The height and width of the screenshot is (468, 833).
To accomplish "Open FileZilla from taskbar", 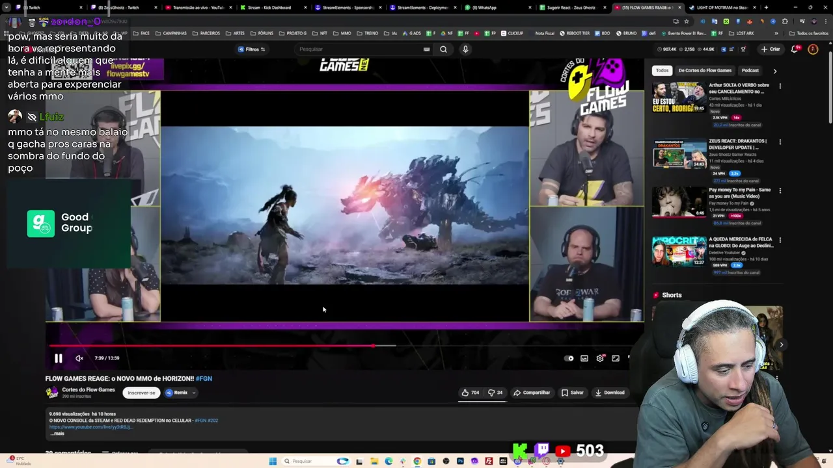I will (489, 461).
